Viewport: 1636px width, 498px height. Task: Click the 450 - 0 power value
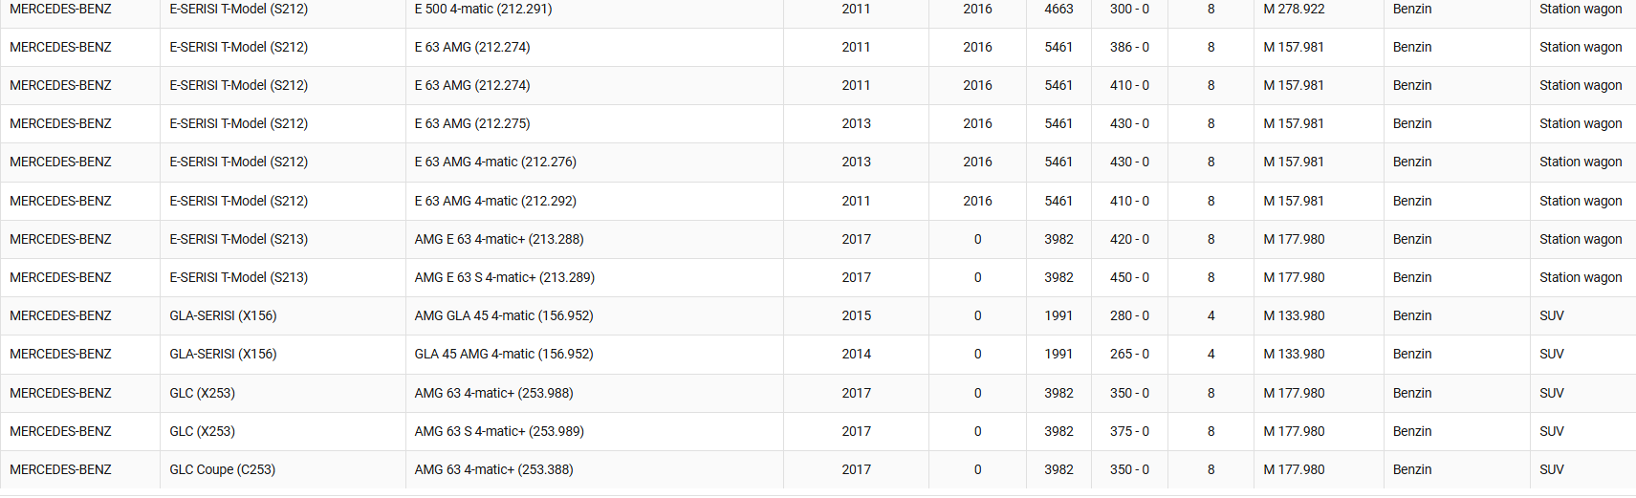(1129, 277)
